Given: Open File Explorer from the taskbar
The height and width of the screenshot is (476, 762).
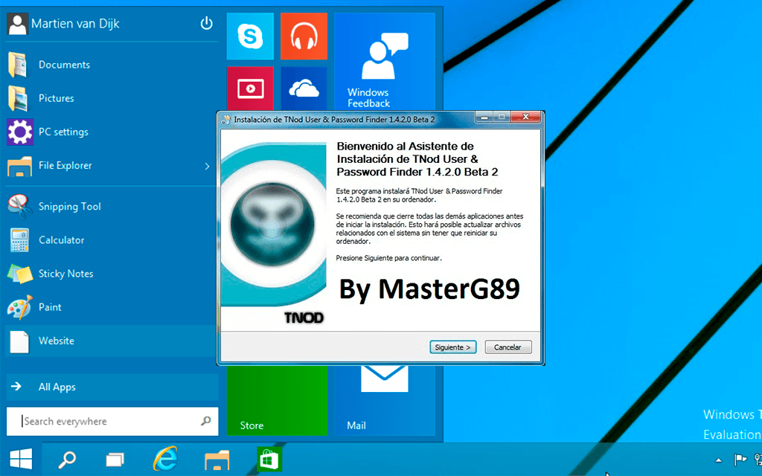Looking at the screenshot, I should coord(217,460).
